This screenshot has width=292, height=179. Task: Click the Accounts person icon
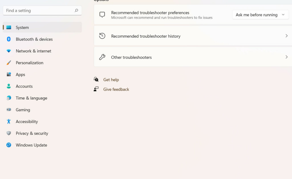point(9,86)
